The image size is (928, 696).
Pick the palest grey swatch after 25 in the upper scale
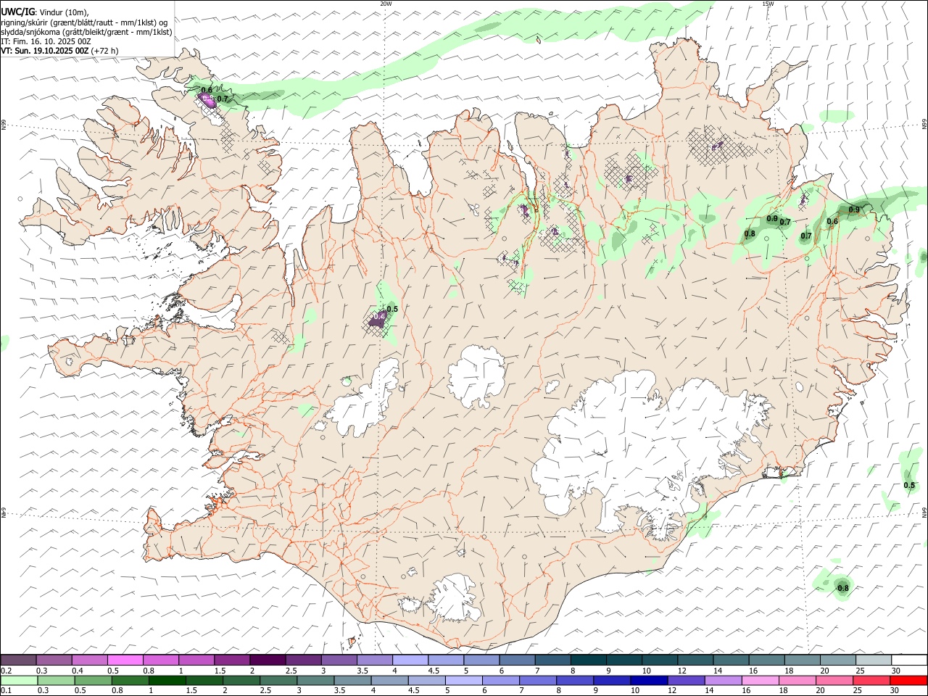(874, 660)
